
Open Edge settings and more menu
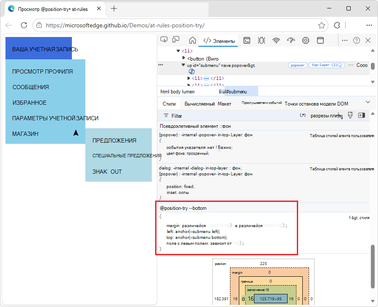[369, 25]
